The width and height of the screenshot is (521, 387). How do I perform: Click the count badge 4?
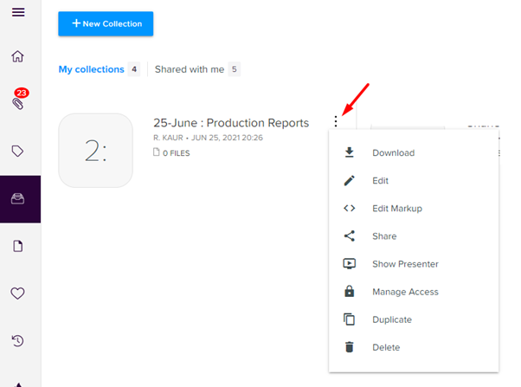(x=134, y=69)
